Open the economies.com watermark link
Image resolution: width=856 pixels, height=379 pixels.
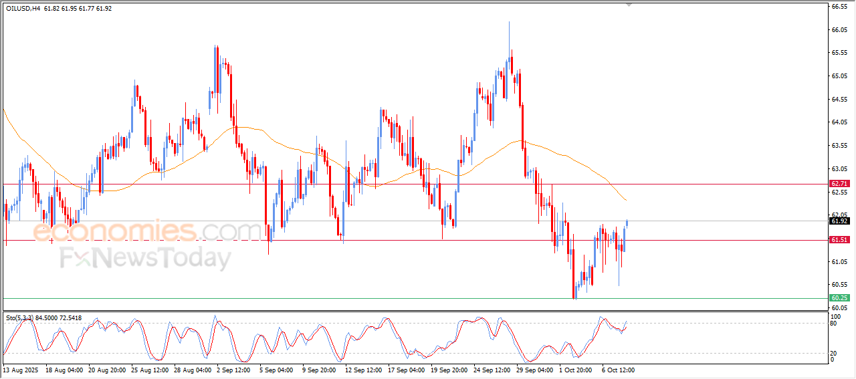[x=134, y=232]
